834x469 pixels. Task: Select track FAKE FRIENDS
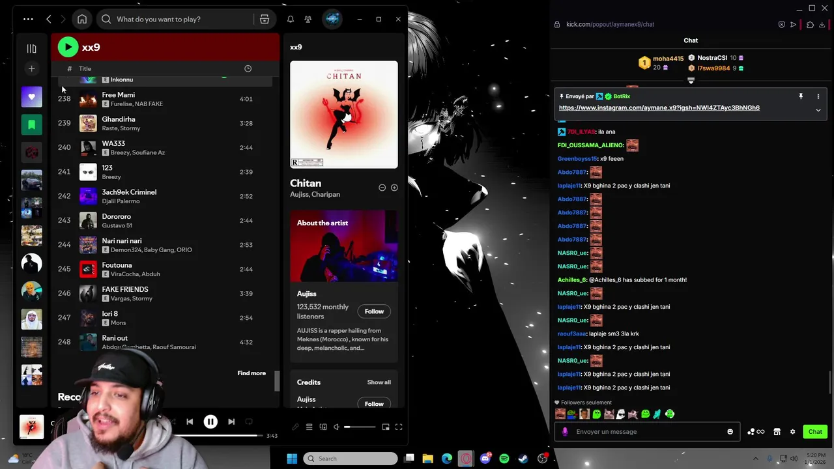coord(163,293)
